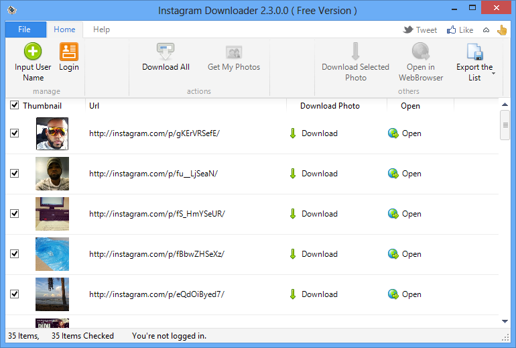Click URL text http://instagram.com/p/fu__LjSeaN/
The image size is (516, 348).
[153, 174]
